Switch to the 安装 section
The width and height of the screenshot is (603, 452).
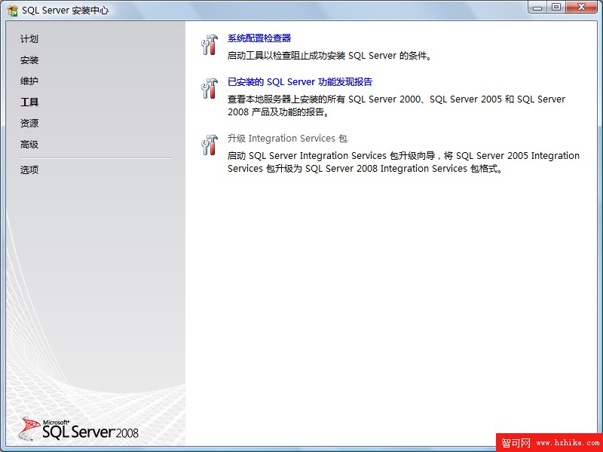(29, 60)
